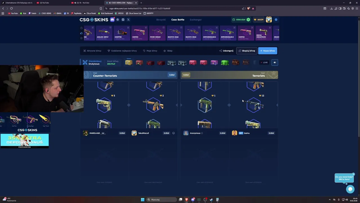Open the FEVER DREAM drop card
Image resolution: width=360 pixels, height=203 pixels.
[x=157, y=33]
